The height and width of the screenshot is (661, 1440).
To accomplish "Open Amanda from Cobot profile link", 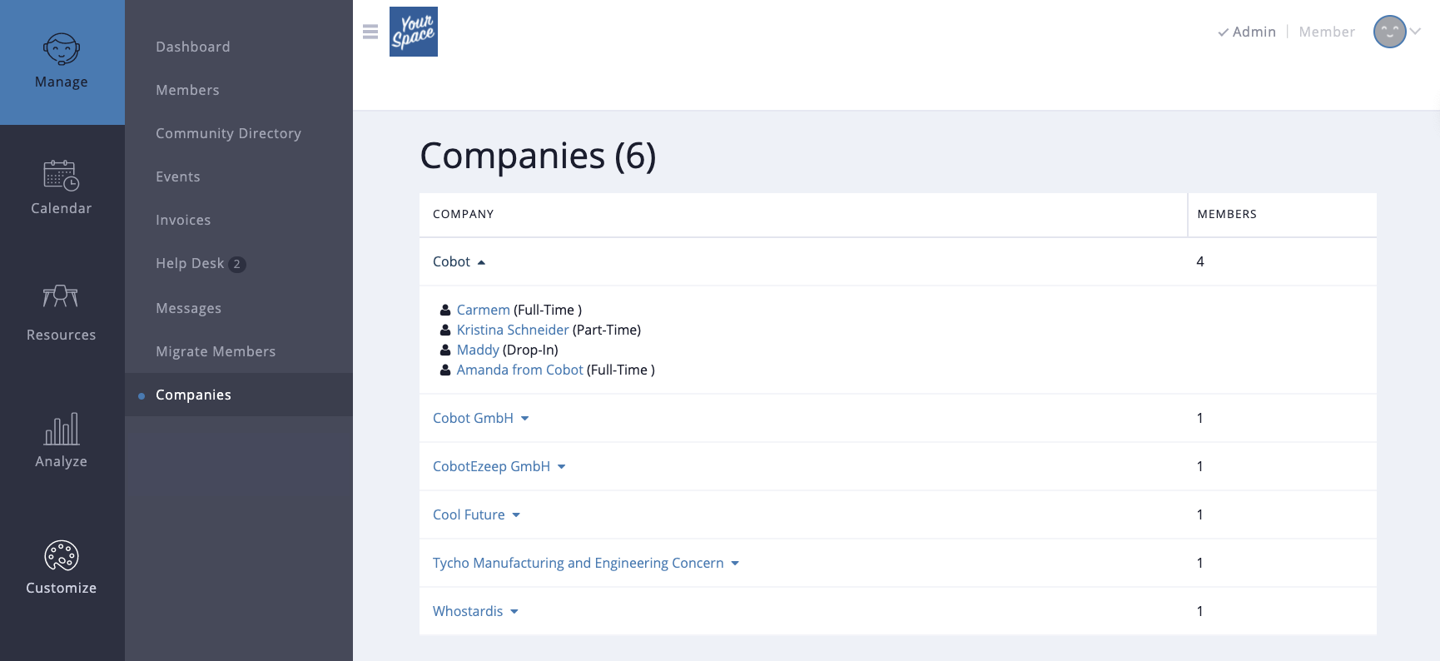I will 520,370.
